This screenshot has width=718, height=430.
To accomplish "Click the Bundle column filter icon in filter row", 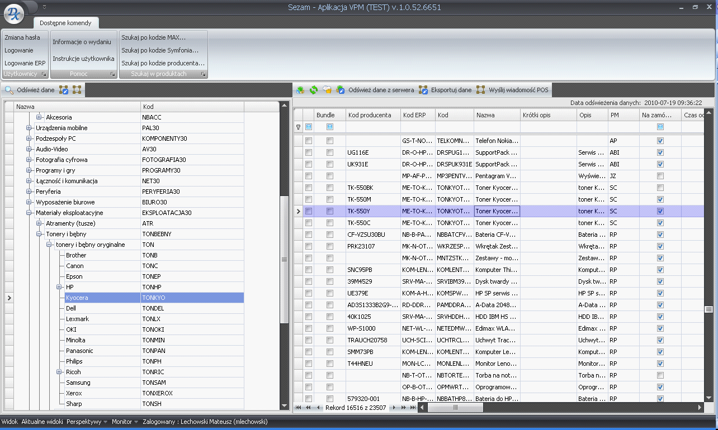I will [330, 127].
